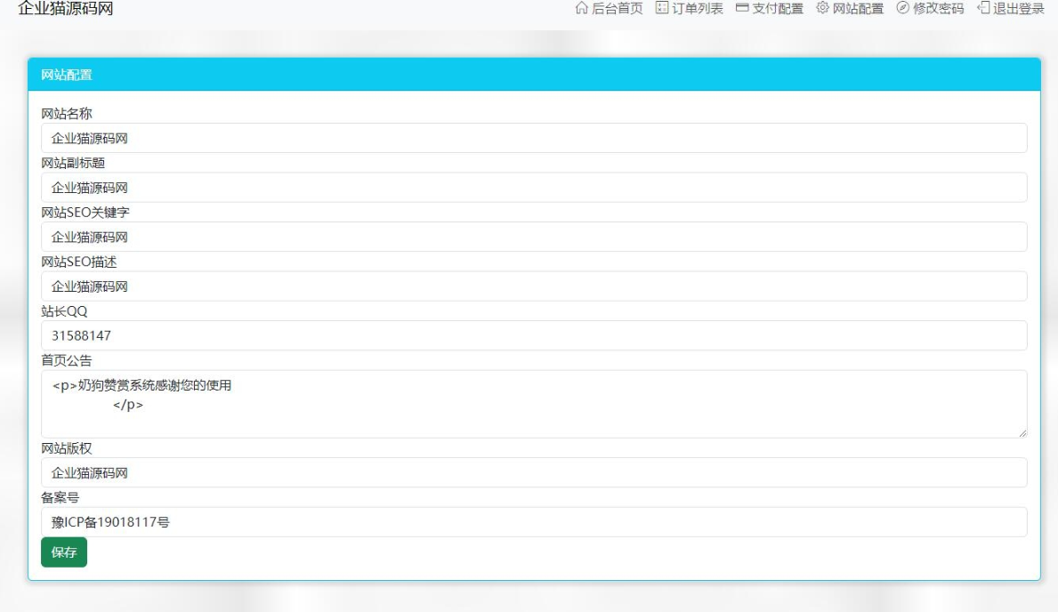Viewport: 1058px width, 612px height.
Task: Click the order list icon beside 订单列表
Action: point(661,9)
